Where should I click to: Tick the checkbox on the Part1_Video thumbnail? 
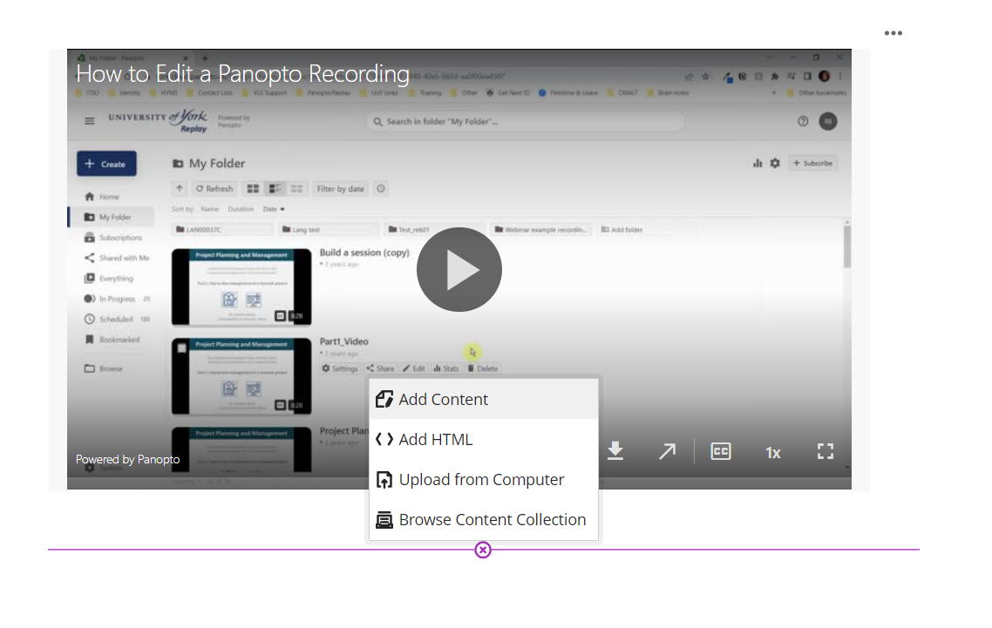180,348
